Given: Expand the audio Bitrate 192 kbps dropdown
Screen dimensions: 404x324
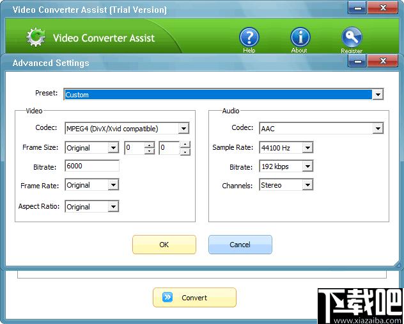Looking at the screenshot, I should point(307,166).
